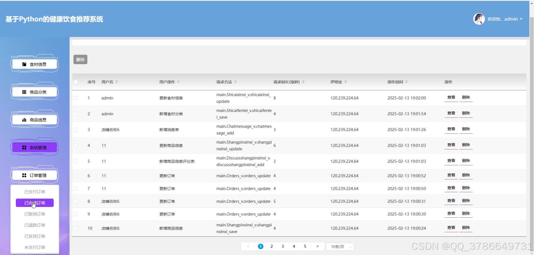Delete row 7 log at 19:00:50
This screenshot has height=255, width=534.
tap(466, 188)
